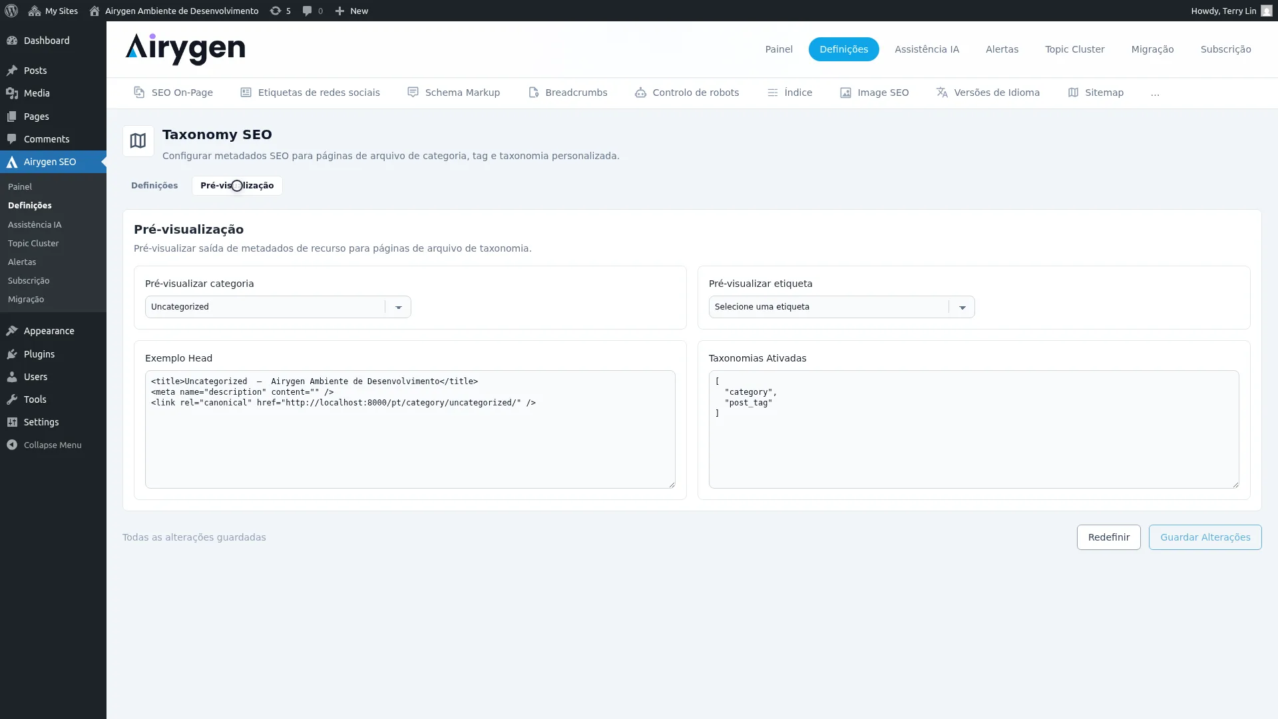Click the Airygen SEO logo icon in sidebar
Image resolution: width=1278 pixels, height=719 pixels.
pos(12,162)
